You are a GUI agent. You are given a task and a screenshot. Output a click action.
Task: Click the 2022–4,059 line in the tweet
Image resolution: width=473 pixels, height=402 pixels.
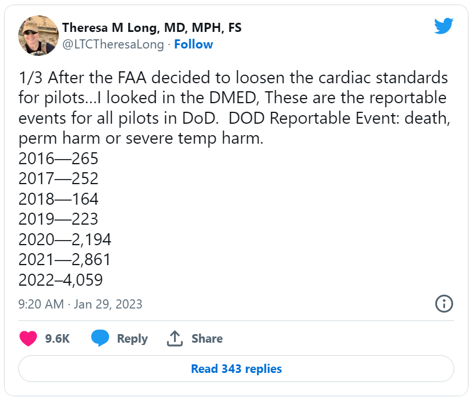[x=60, y=280]
